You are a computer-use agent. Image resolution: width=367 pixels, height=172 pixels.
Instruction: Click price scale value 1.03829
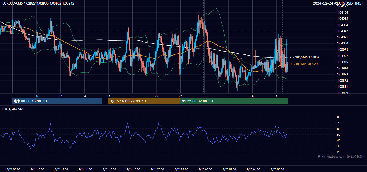[343, 93]
